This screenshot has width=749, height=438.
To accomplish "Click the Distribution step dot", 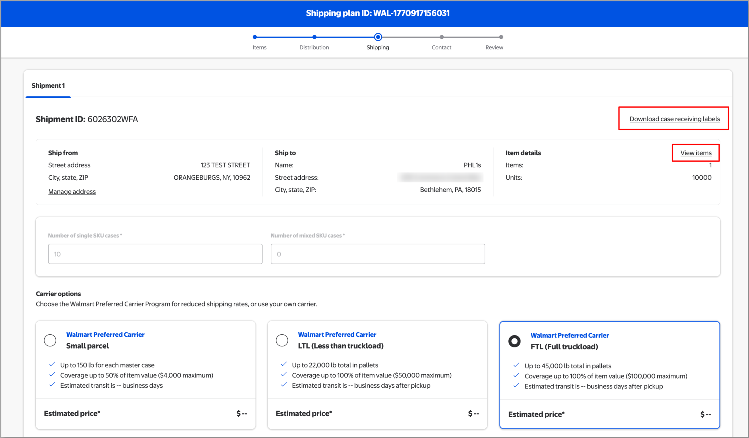I will point(314,37).
